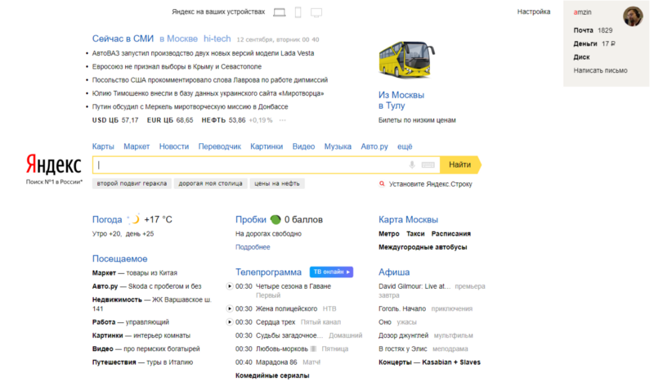The height and width of the screenshot is (382, 654).
Task: Click the USD ЦБ exchange rate
Action: click(115, 120)
